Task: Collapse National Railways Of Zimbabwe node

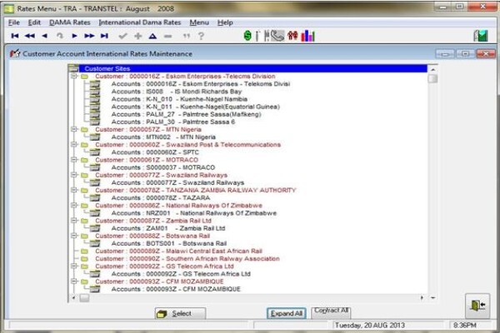Action: coord(74,206)
